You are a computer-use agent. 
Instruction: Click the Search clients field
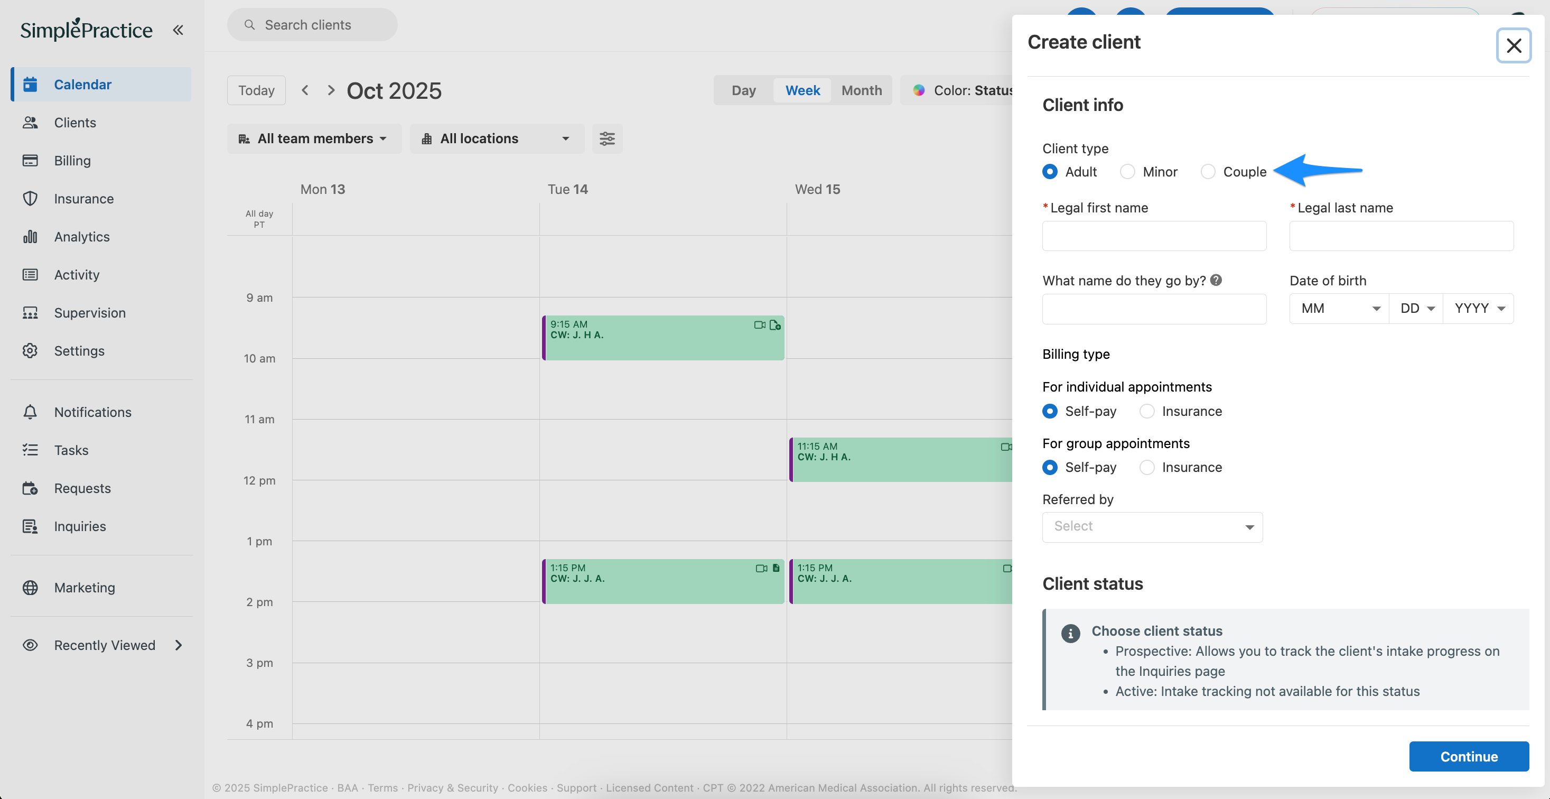pos(312,25)
